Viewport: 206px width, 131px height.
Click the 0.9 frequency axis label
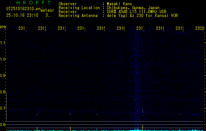point(3,76)
